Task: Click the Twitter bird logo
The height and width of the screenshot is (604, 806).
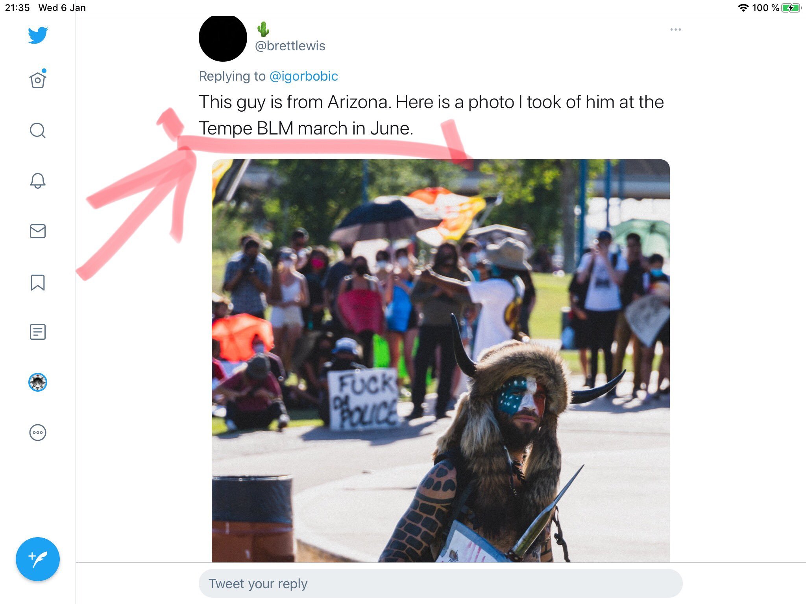Action: point(38,35)
